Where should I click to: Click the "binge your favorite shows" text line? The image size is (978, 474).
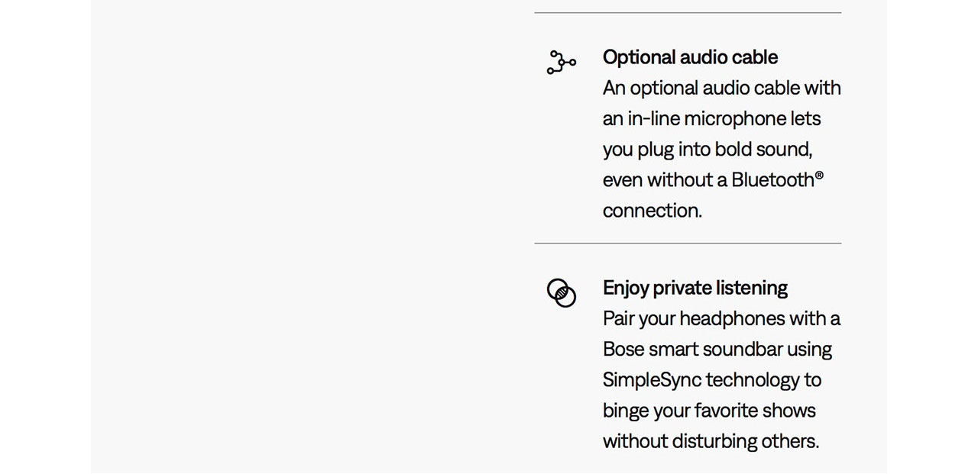[708, 411]
